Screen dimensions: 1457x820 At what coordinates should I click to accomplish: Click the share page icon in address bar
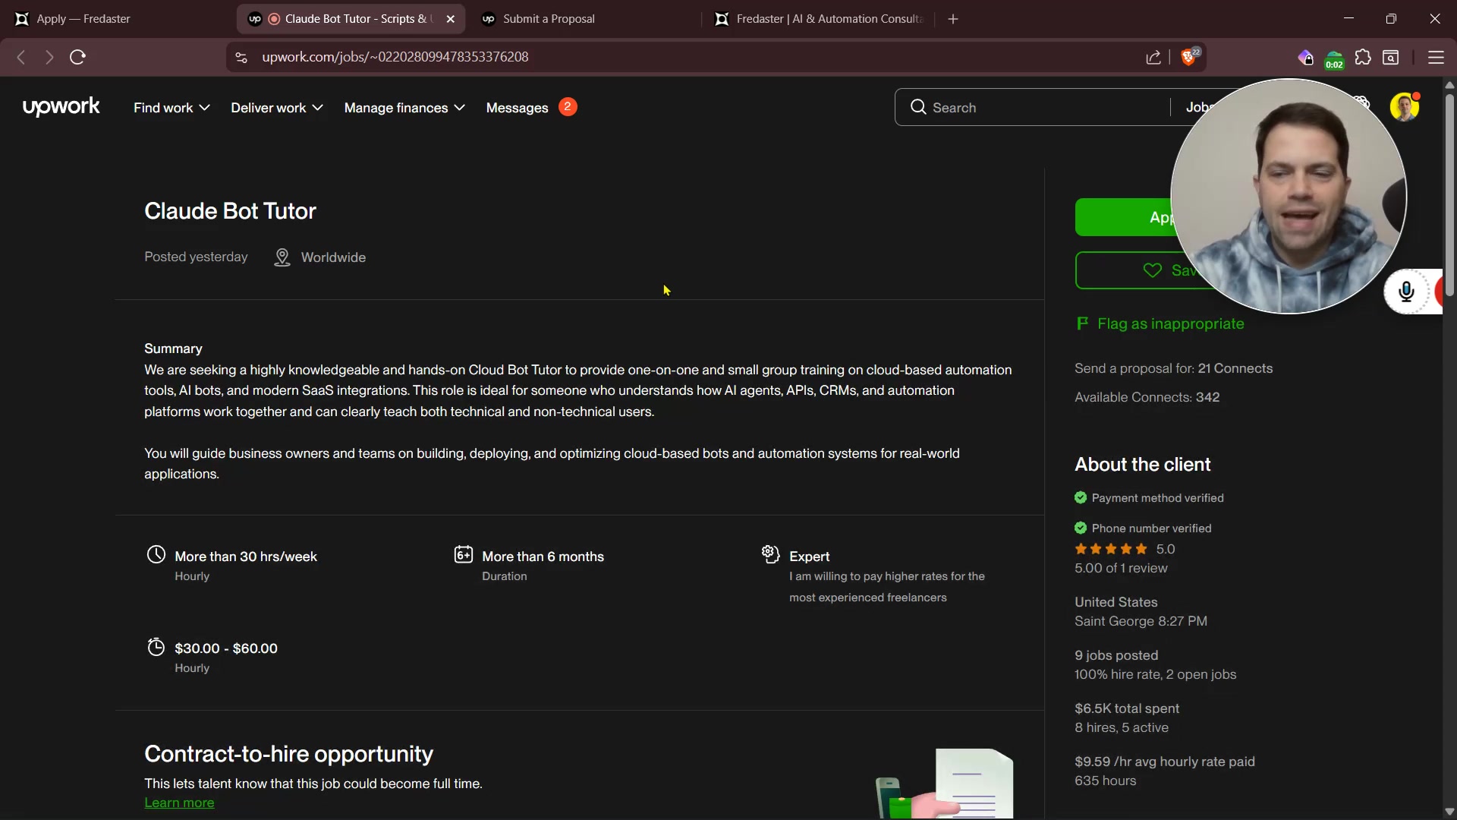[x=1153, y=58]
